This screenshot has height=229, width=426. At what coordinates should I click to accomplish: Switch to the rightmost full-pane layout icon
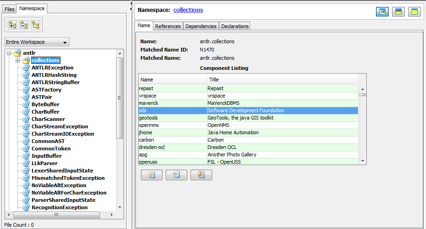click(414, 12)
